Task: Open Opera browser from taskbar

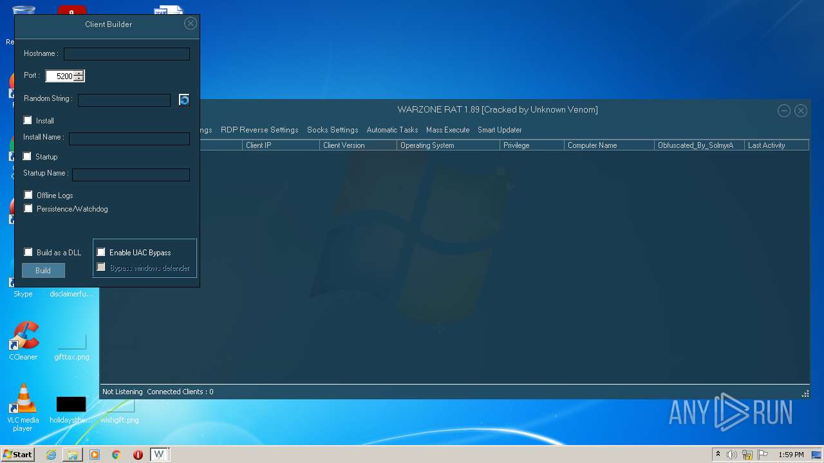Action: pos(138,455)
